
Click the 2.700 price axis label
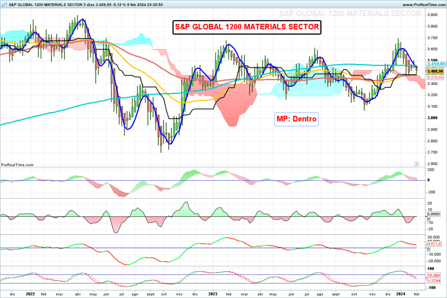coord(433,152)
